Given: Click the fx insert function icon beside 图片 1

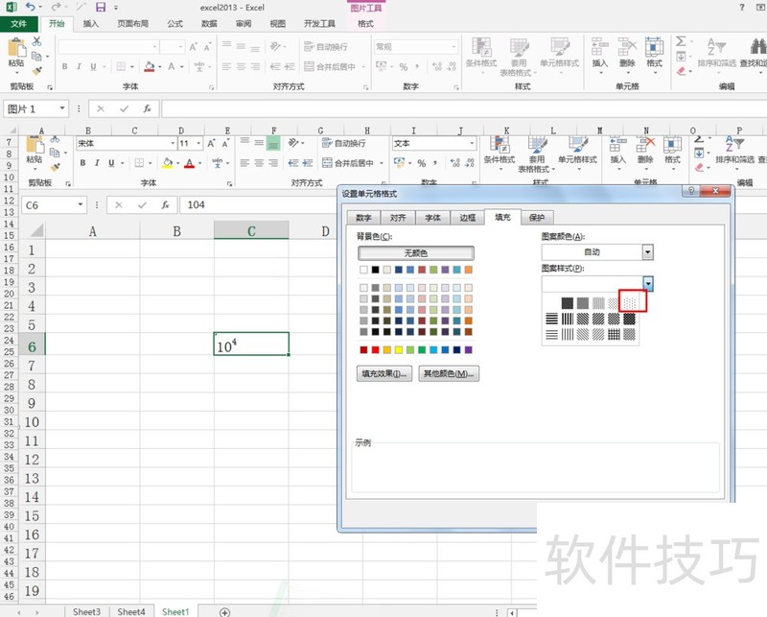Looking at the screenshot, I should tap(147, 108).
